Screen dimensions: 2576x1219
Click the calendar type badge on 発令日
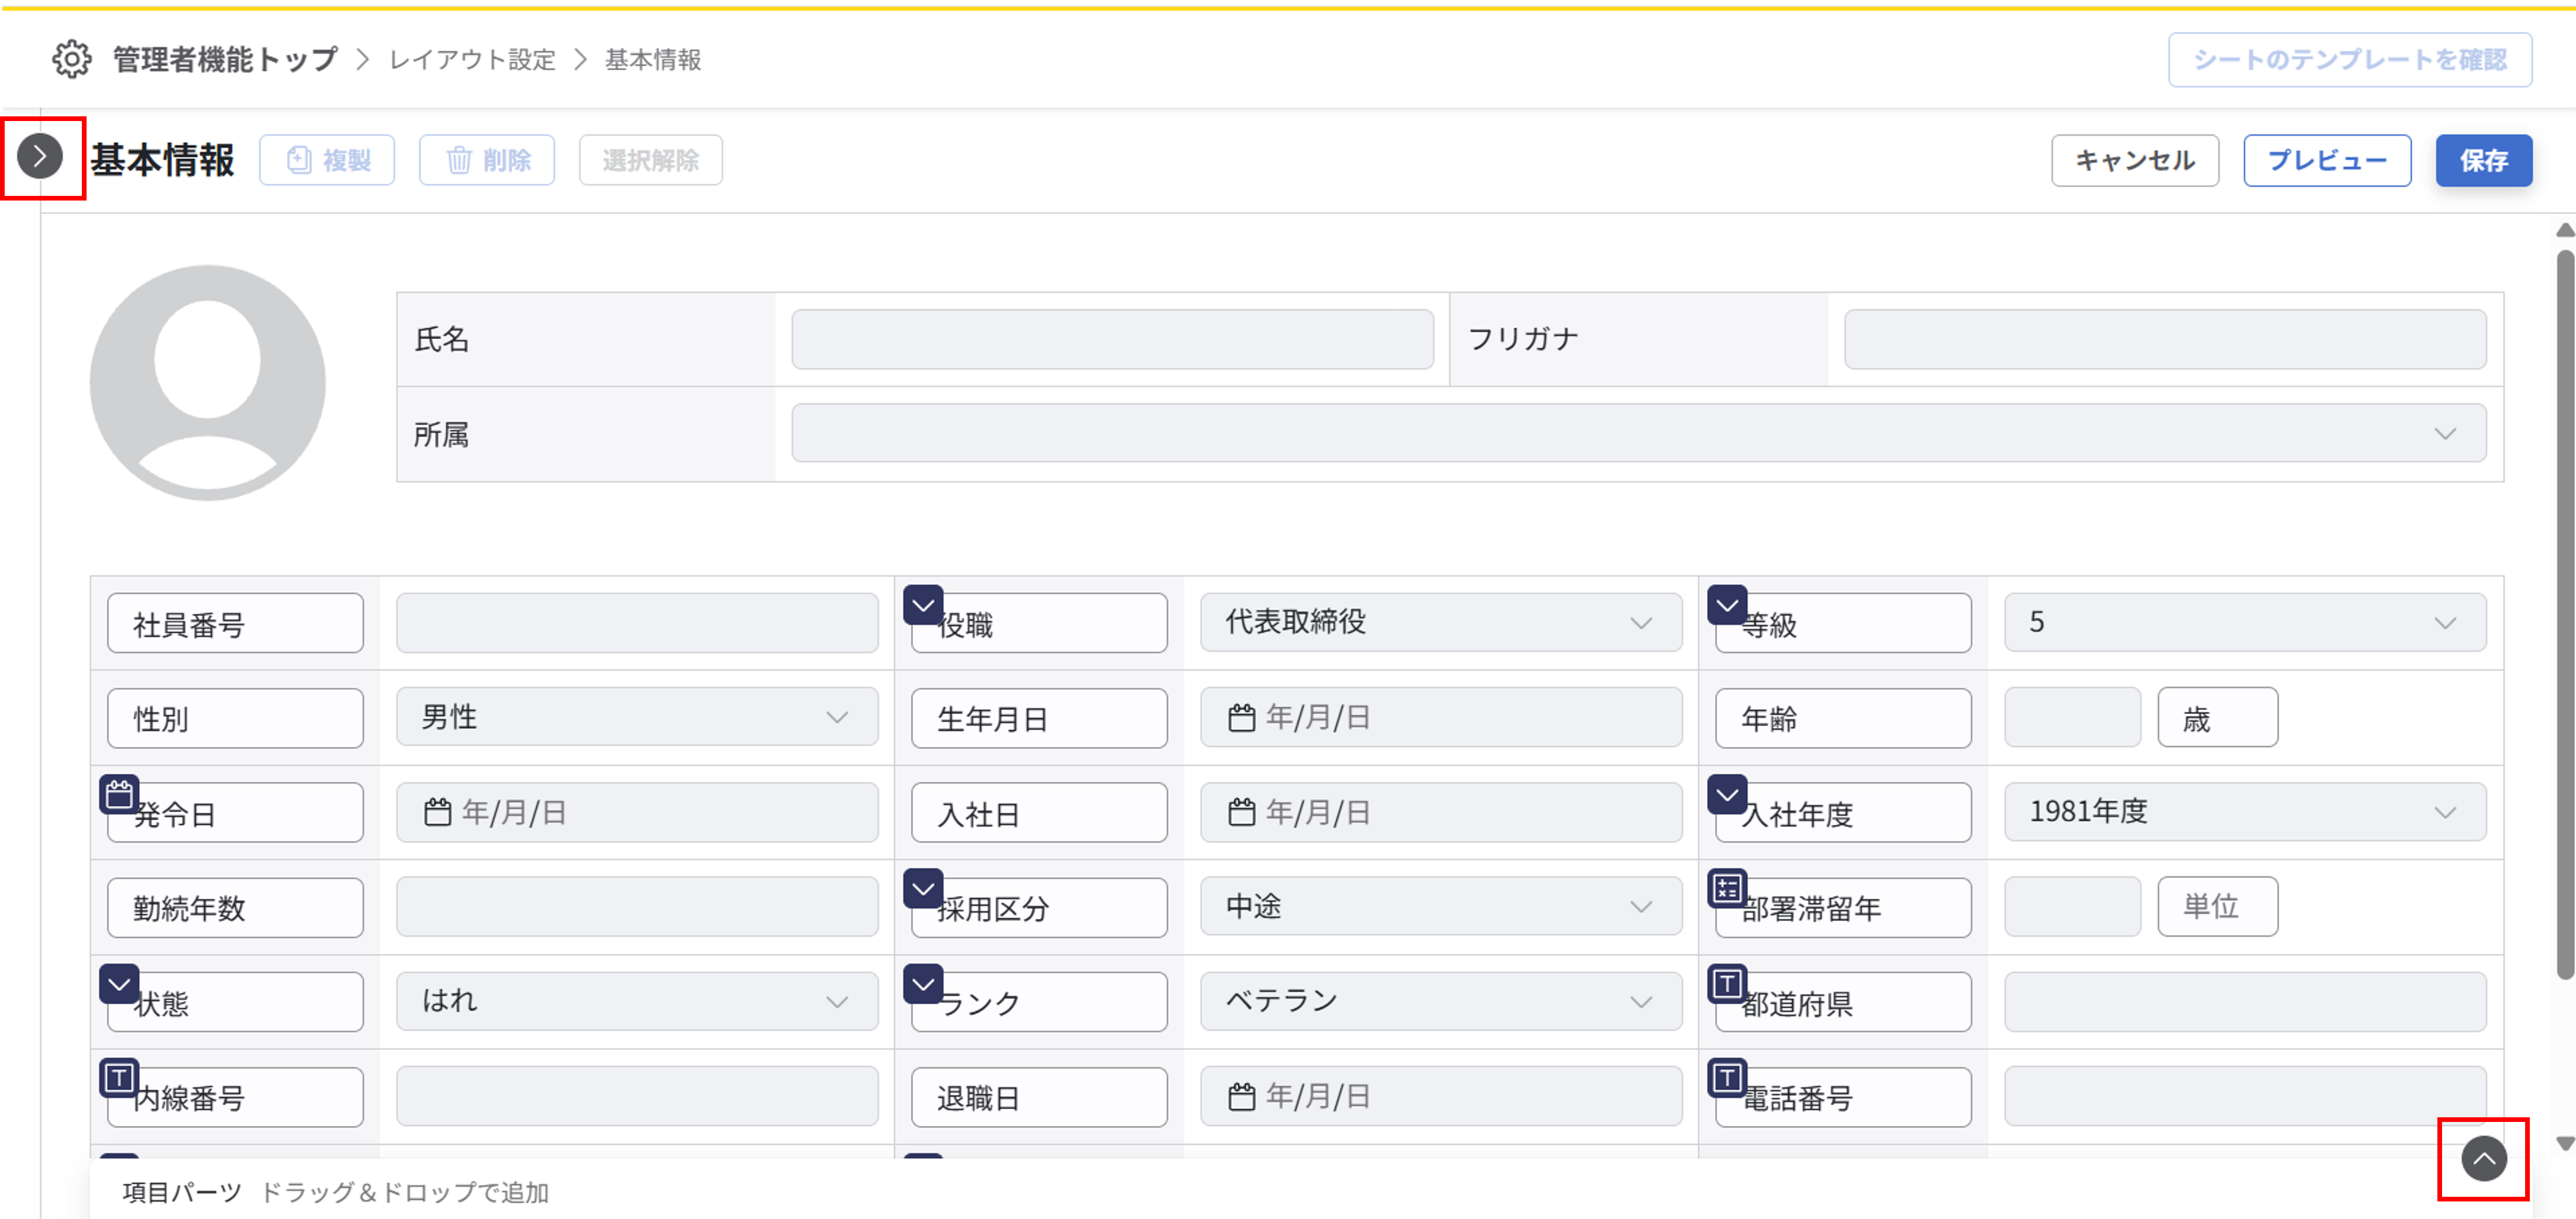pyautogui.click(x=119, y=795)
